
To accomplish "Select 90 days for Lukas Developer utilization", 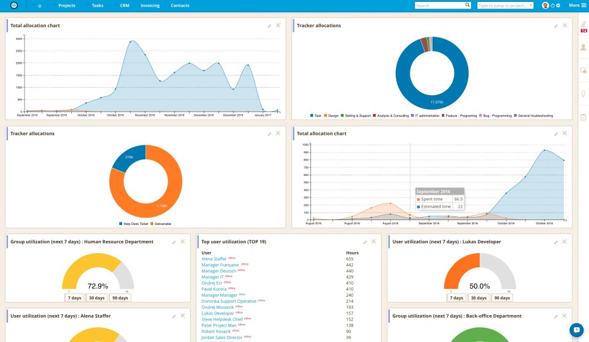I will tap(502, 298).
